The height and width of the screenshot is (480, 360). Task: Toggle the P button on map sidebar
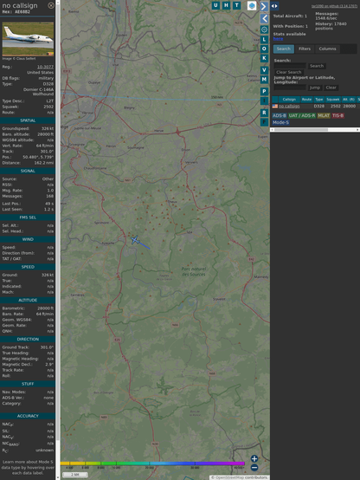pyautogui.click(x=264, y=91)
